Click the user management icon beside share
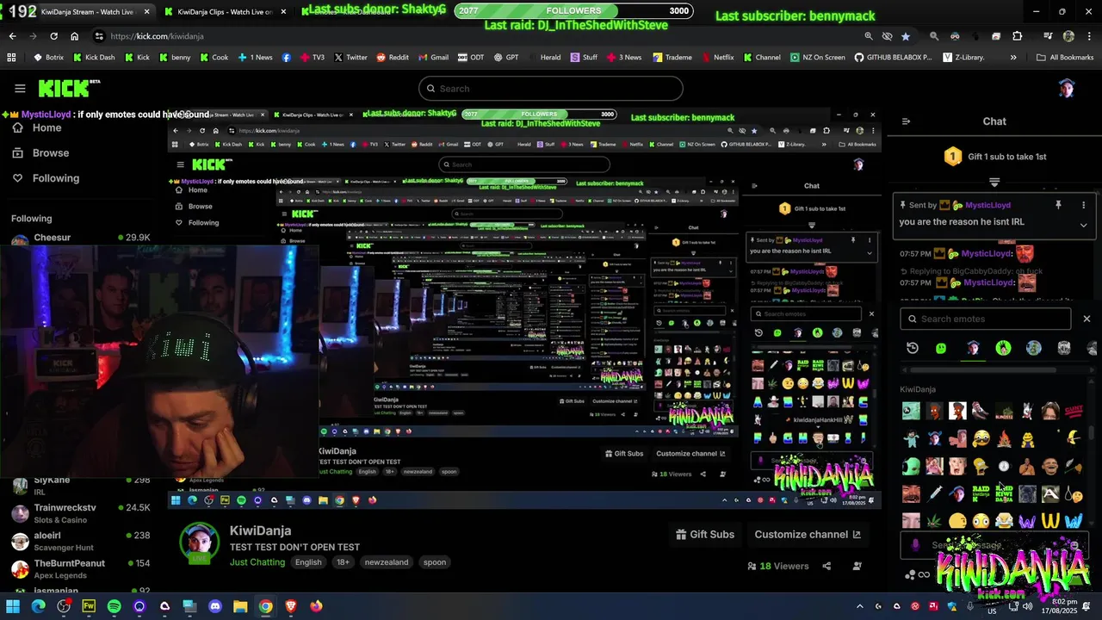Image resolution: width=1102 pixels, height=620 pixels. [x=857, y=566]
